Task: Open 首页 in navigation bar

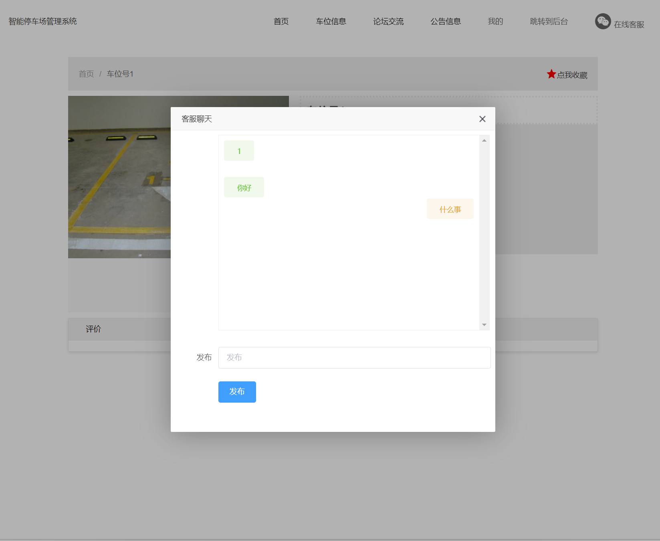Action: 281,21
